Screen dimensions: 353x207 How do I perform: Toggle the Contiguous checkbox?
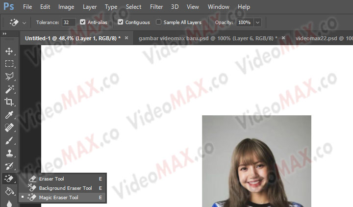click(x=121, y=22)
